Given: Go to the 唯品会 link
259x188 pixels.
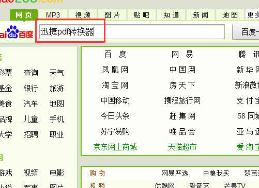Looking at the screenshot, I should [182, 131].
